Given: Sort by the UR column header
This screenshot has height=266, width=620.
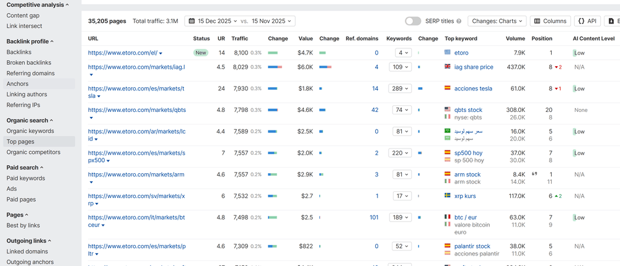Looking at the screenshot, I should pyautogui.click(x=221, y=39).
